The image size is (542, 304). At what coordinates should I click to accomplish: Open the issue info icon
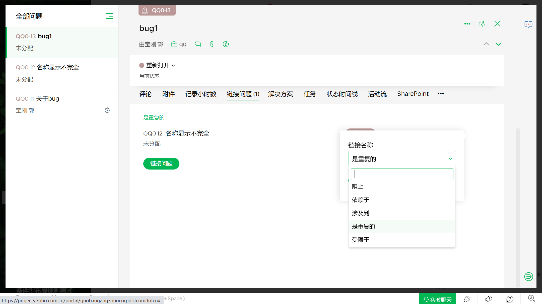226,44
